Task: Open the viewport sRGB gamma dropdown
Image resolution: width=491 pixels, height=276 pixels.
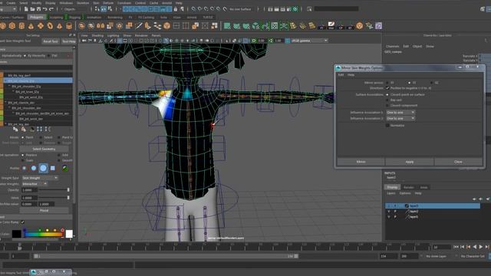Action: point(309,41)
